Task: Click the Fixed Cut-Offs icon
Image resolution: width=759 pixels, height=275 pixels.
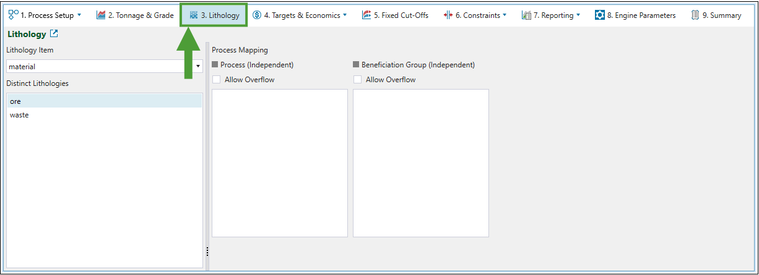Action: click(366, 15)
